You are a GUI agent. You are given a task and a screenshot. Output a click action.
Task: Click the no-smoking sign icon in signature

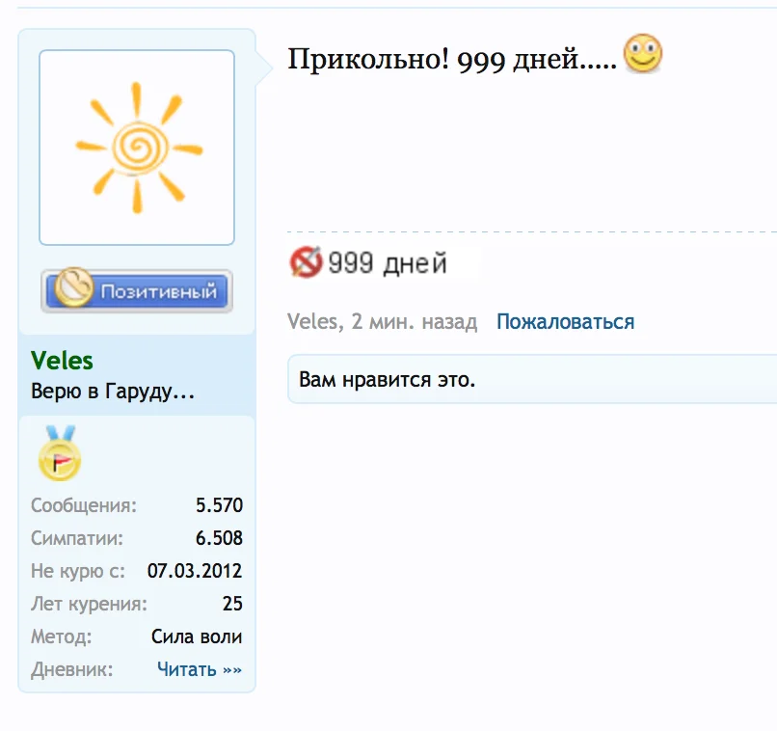coord(306,261)
